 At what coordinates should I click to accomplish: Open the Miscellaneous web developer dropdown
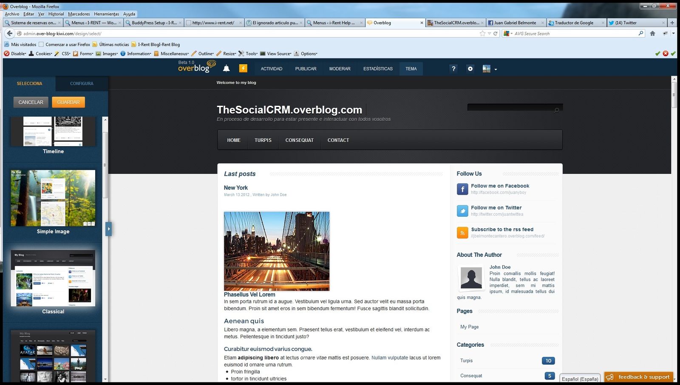pyautogui.click(x=171, y=54)
